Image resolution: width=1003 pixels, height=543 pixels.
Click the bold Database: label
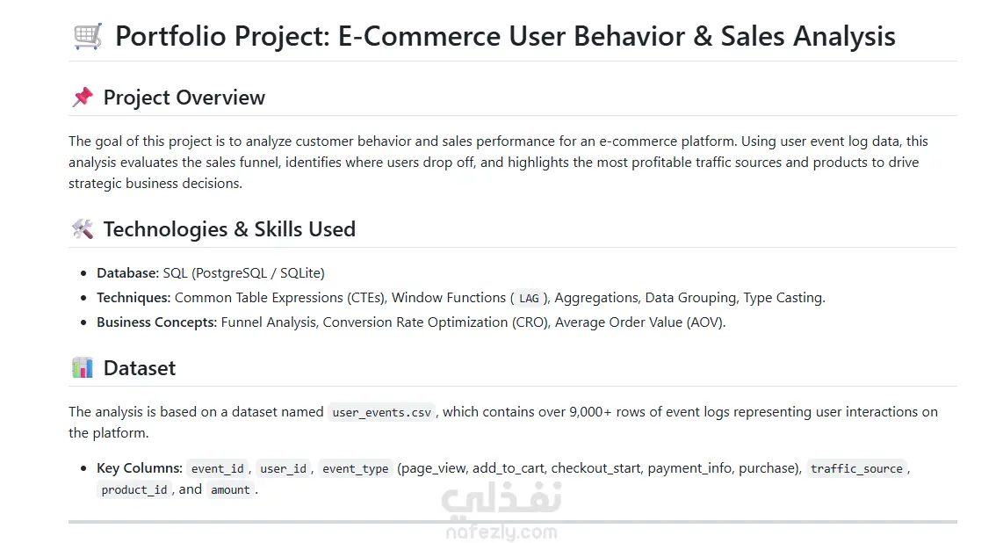(x=128, y=273)
